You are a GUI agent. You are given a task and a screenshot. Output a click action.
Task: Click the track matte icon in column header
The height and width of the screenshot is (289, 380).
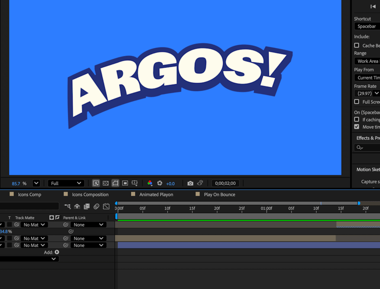[51, 217]
